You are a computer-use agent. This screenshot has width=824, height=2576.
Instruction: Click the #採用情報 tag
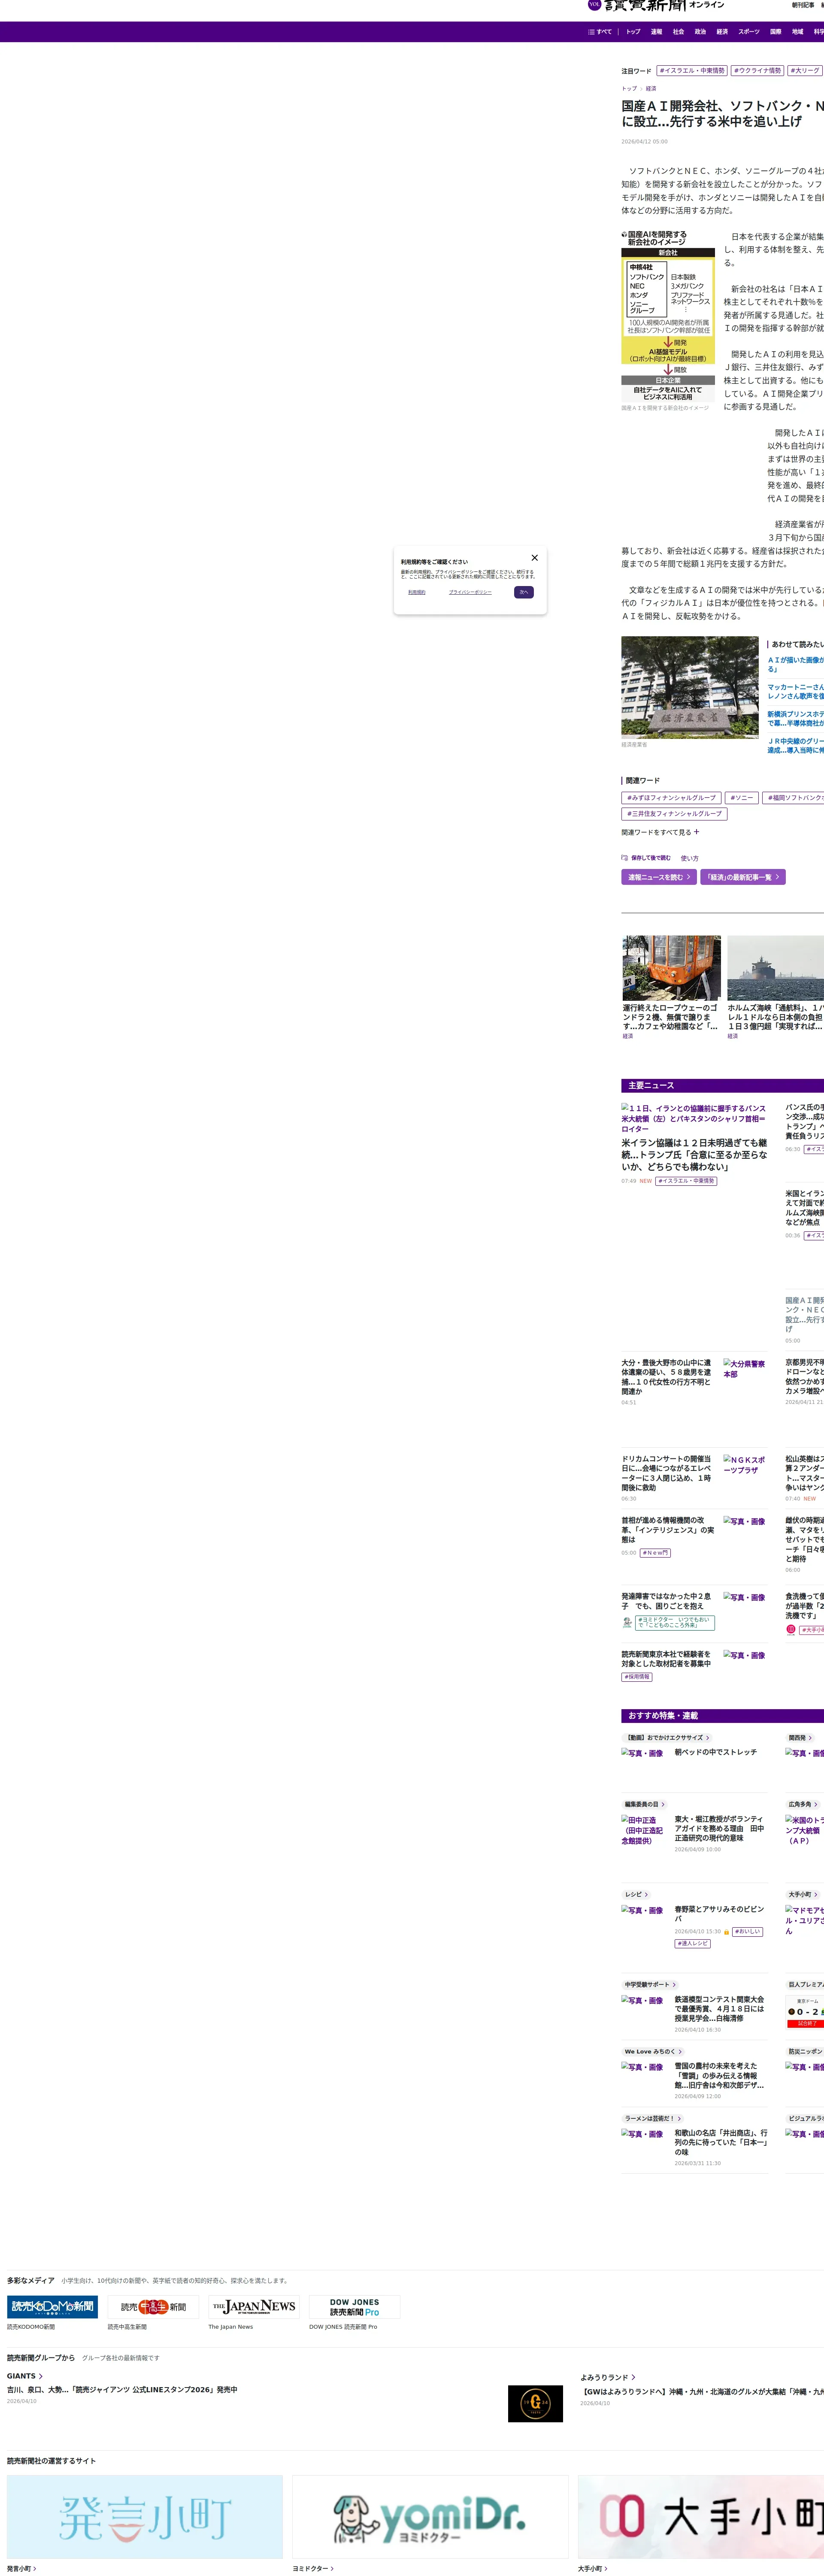(x=637, y=1677)
